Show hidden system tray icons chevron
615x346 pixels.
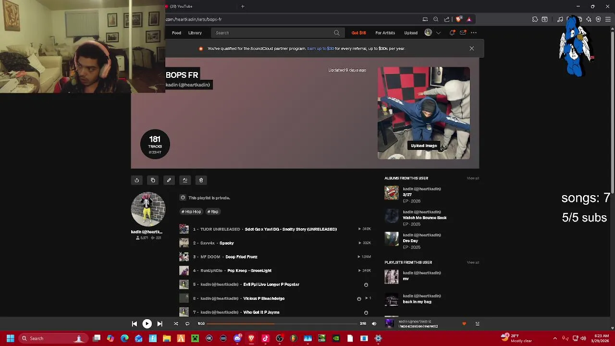555,338
